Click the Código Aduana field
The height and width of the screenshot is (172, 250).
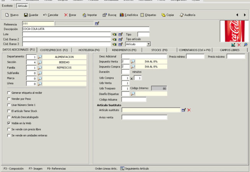coord(134,99)
